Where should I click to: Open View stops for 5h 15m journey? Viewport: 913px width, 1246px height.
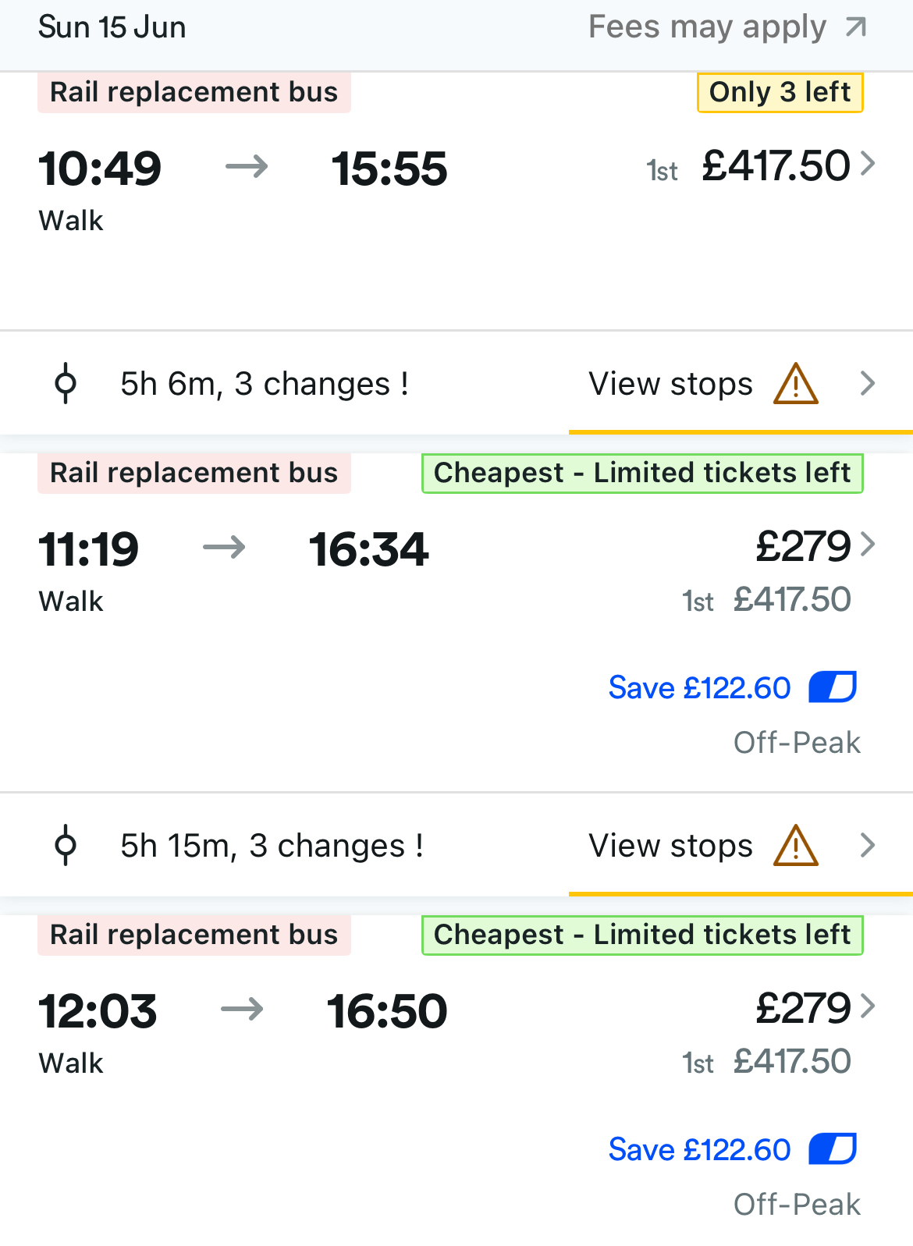point(670,846)
